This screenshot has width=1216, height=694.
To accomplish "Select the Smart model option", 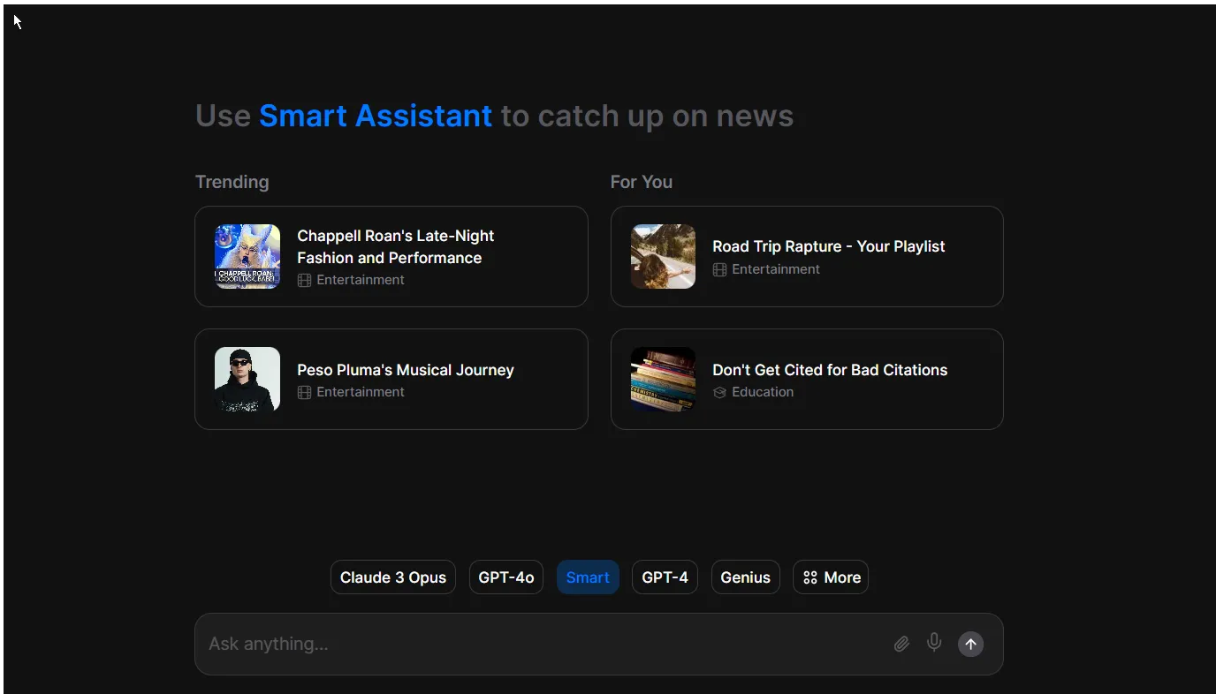I will 588,577.
